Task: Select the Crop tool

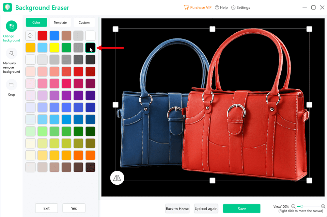Action: point(12,85)
